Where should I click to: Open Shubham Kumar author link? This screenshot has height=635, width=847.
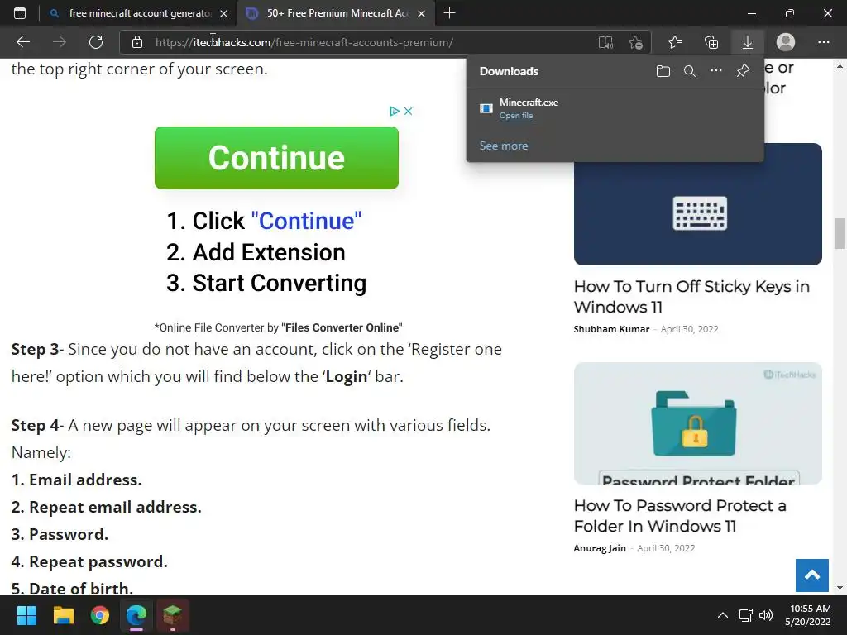(x=611, y=329)
